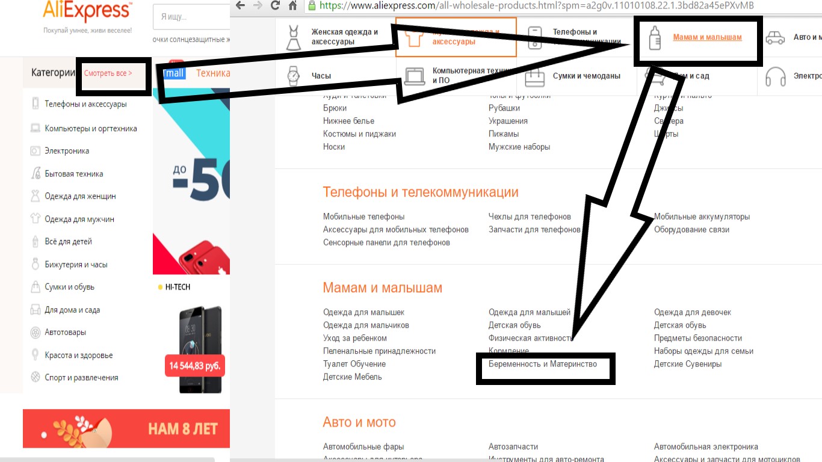
Task: Click the НАМ 8 ЛЕТ anniversary banner
Action: click(126, 429)
